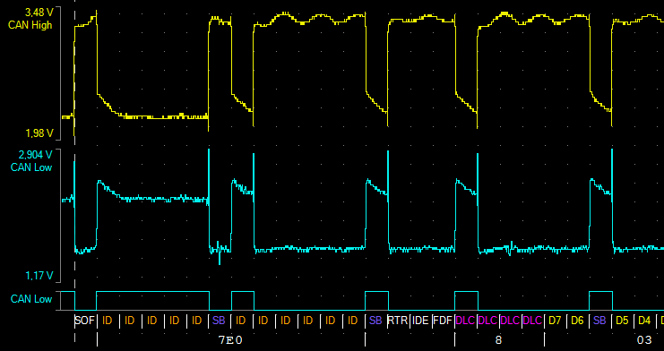This screenshot has width=664, height=351.
Task: Select the CAN Low label beside decoded digital trace
Action: point(31,299)
